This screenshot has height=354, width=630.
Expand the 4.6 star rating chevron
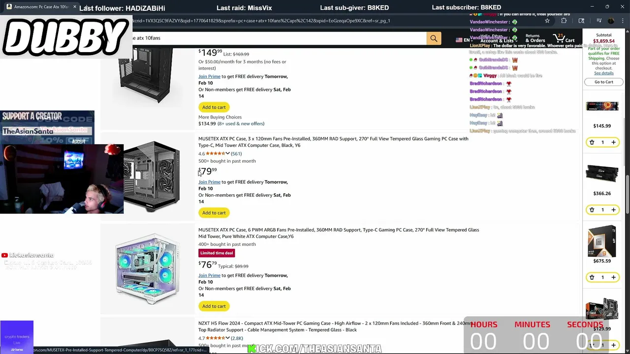227,153
